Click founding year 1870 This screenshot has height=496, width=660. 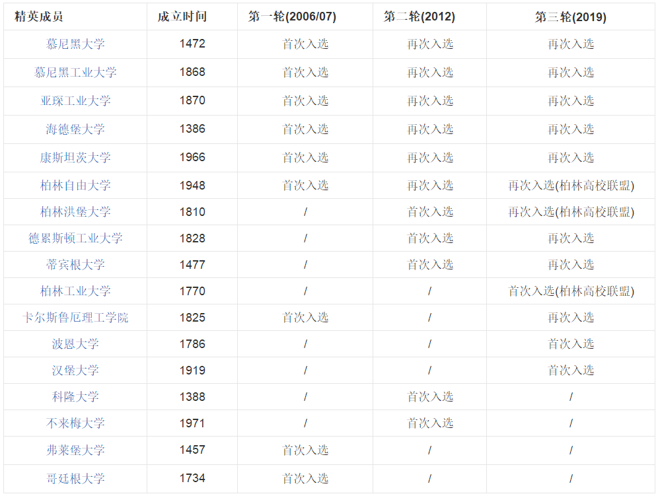point(192,100)
